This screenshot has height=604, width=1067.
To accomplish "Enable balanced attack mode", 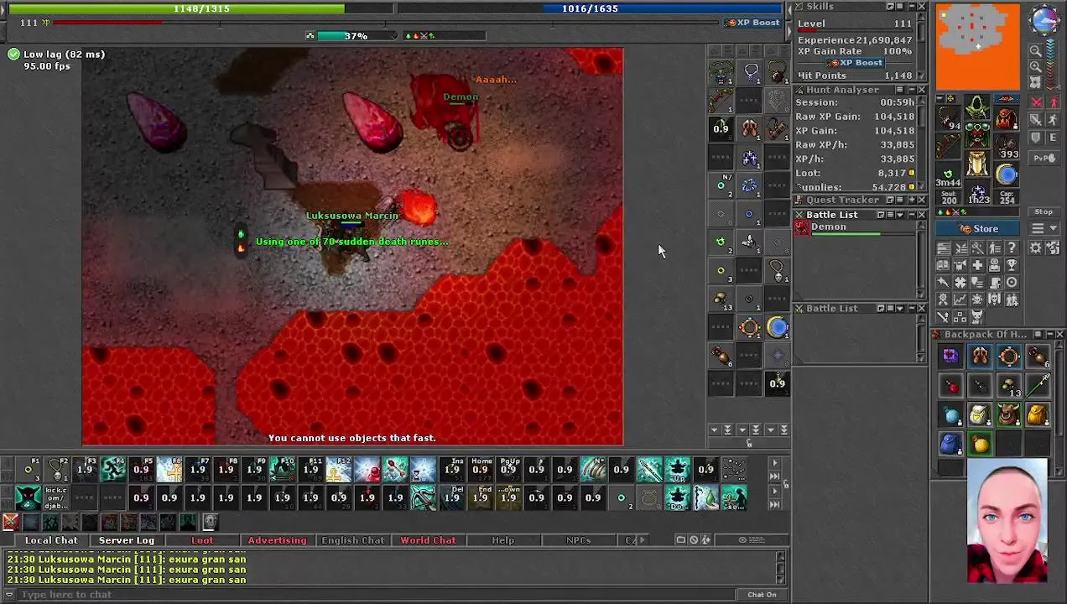I will tap(1037, 120).
